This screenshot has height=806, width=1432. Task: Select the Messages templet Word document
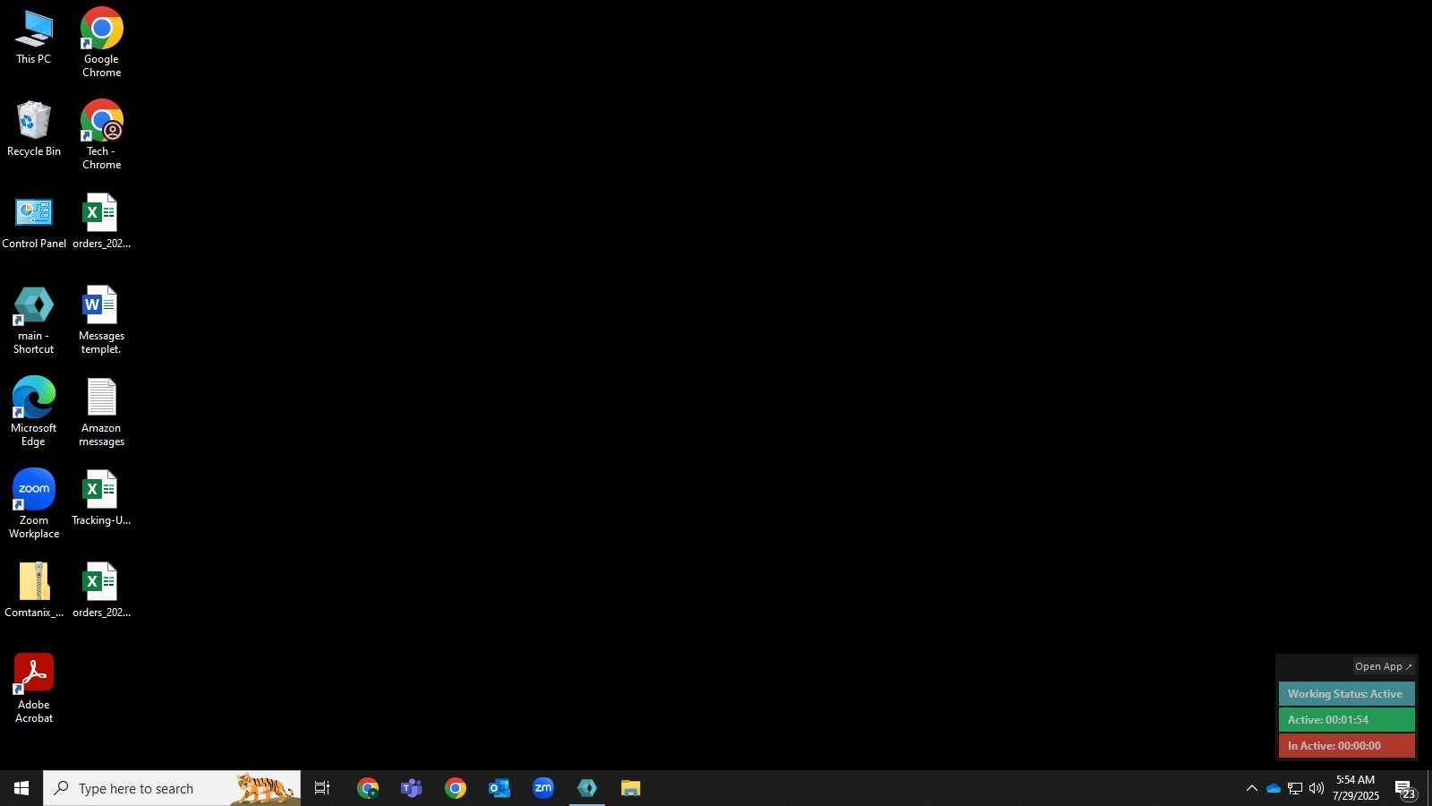point(101,321)
